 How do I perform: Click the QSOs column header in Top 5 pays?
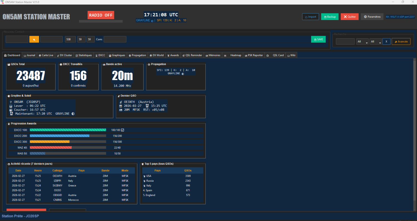(188, 170)
